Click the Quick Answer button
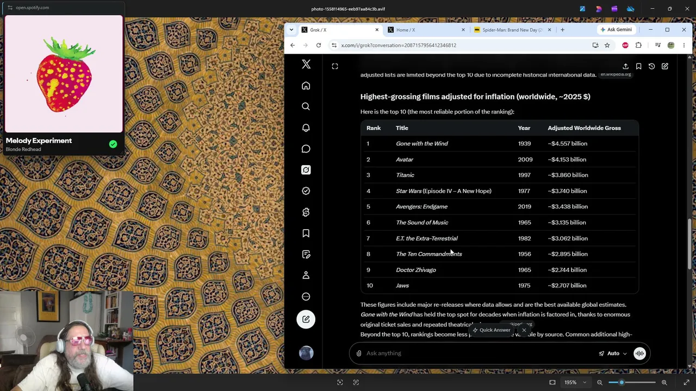The image size is (696, 391). tap(492, 330)
